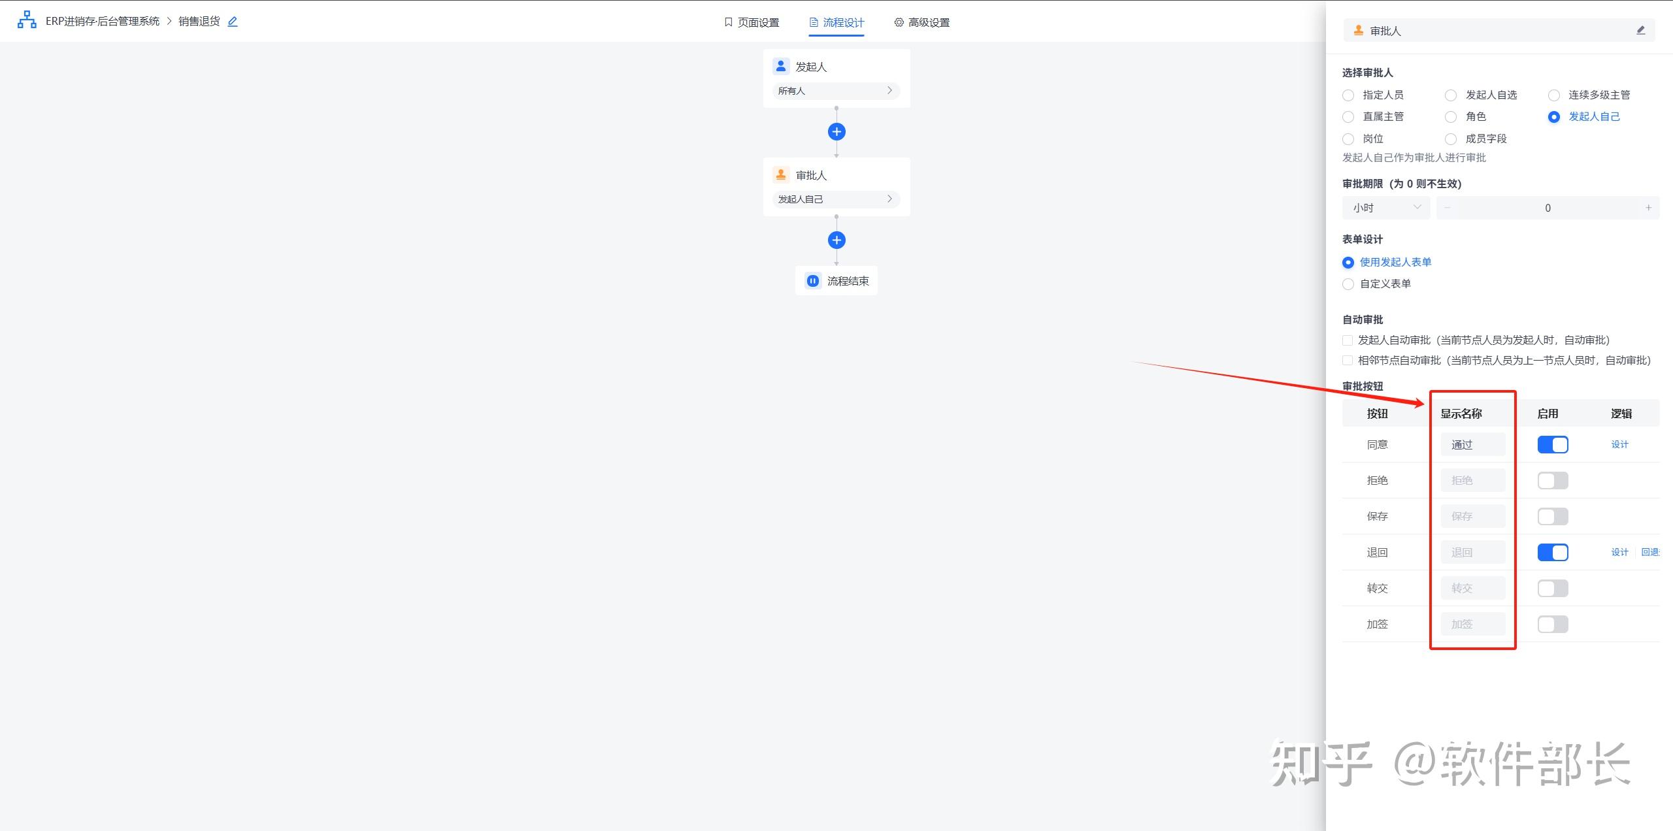Select the 直属主管 radio option
Screen dimensions: 1673x831
(x=1348, y=117)
